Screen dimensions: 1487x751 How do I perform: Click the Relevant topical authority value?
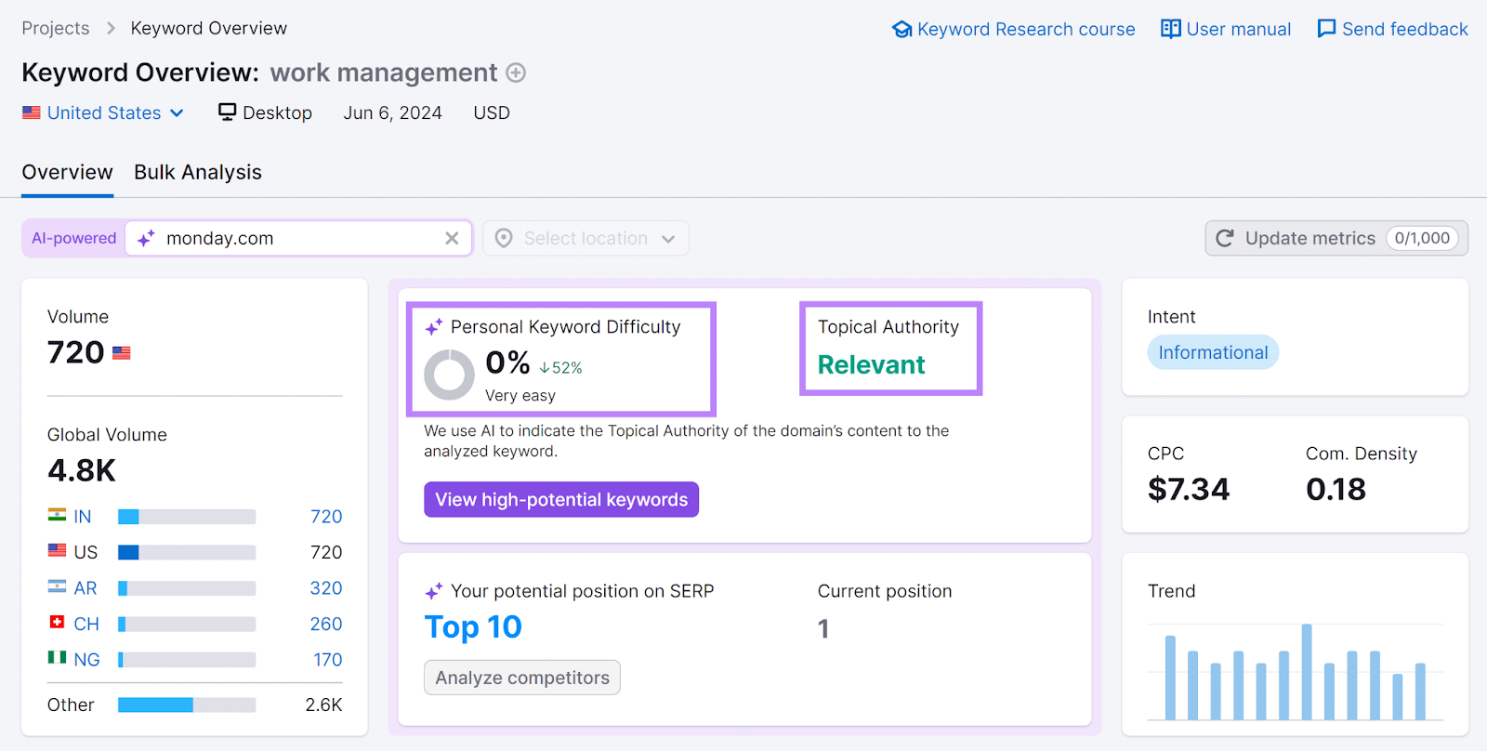pos(871,365)
